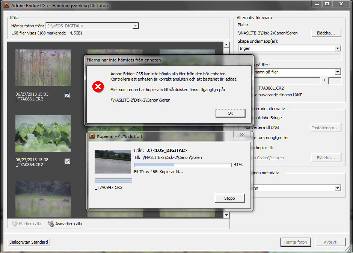
Task: Click the 'Skapa undermapp(ar):' label
Action: [x=258, y=41]
